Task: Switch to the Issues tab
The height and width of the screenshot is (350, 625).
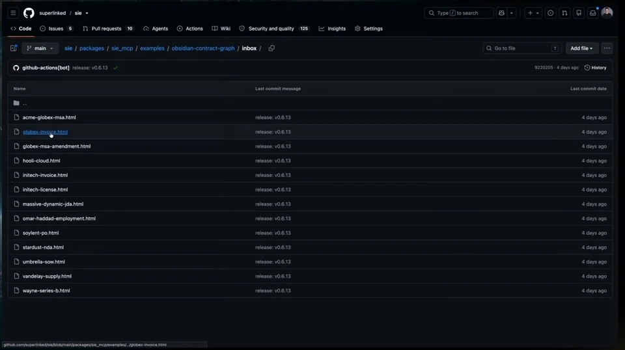Action: 57,29
